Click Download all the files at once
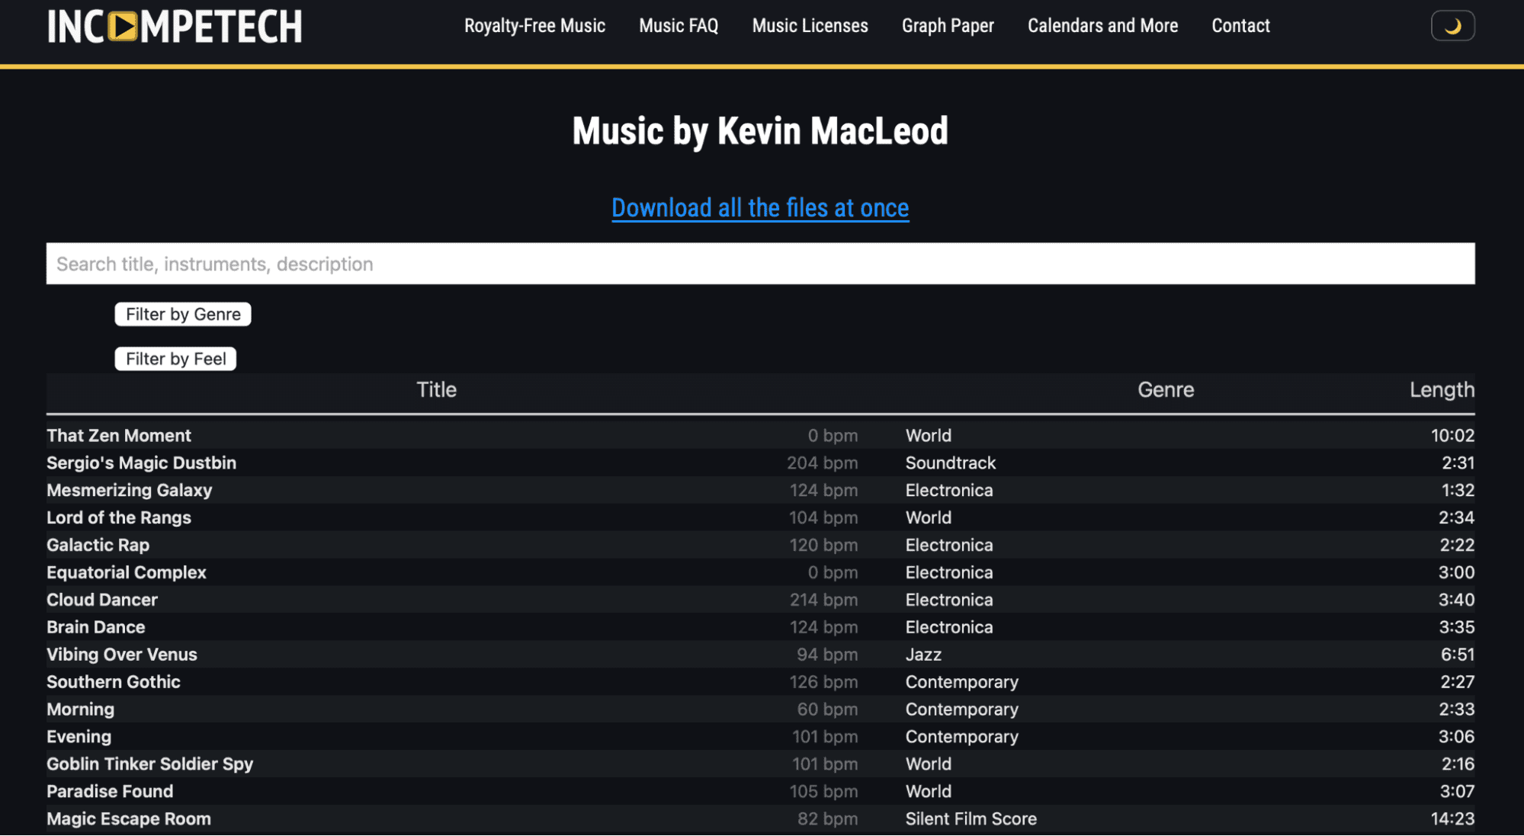1524x836 pixels. coord(759,208)
